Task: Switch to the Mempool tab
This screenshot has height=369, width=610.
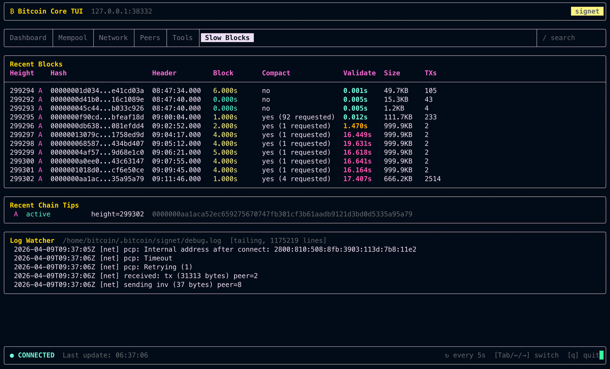Action: pyautogui.click(x=73, y=38)
